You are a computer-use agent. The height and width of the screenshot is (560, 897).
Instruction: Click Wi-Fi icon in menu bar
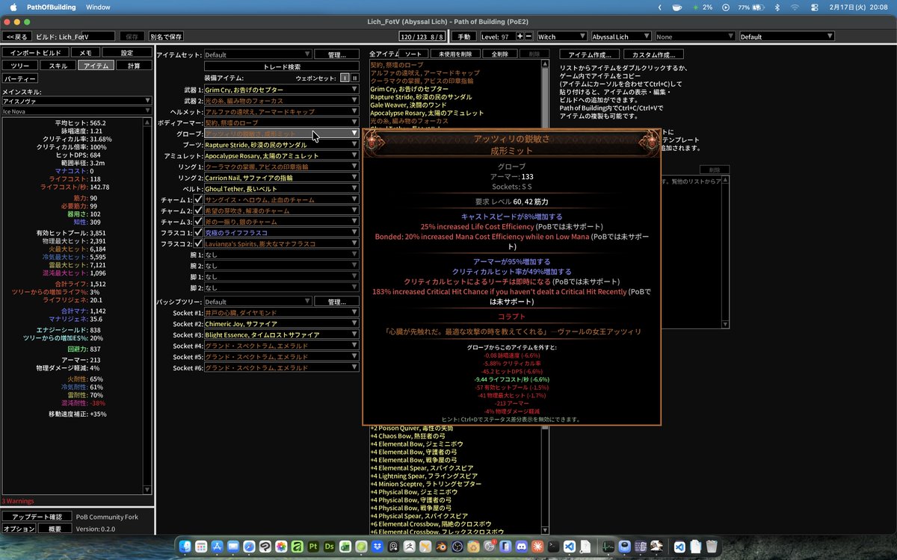[795, 7]
